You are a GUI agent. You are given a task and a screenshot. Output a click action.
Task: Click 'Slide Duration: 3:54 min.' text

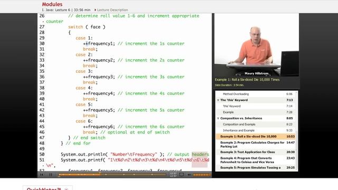[229, 85]
